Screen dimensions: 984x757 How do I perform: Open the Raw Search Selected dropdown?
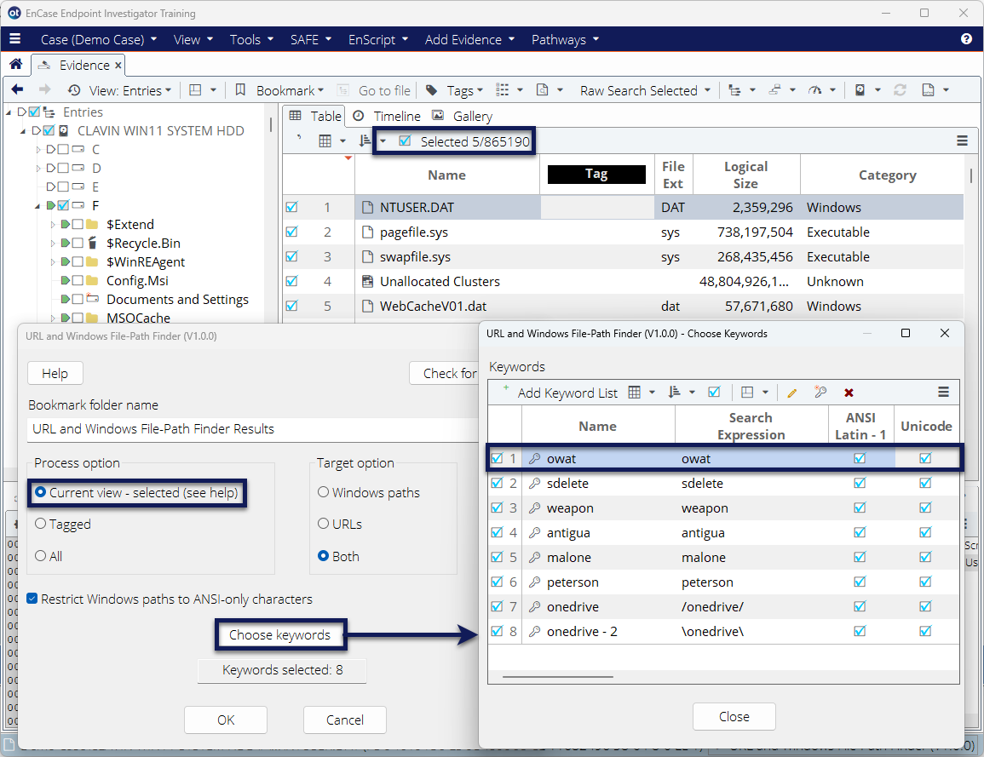tap(645, 90)
